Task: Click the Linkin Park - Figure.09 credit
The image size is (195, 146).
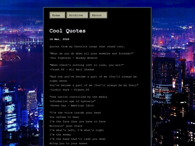Action: click(x=69, y=90)
